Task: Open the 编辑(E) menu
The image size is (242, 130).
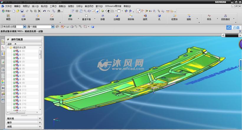Action: 17,6
